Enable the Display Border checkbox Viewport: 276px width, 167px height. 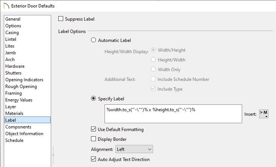click(94, 139)
